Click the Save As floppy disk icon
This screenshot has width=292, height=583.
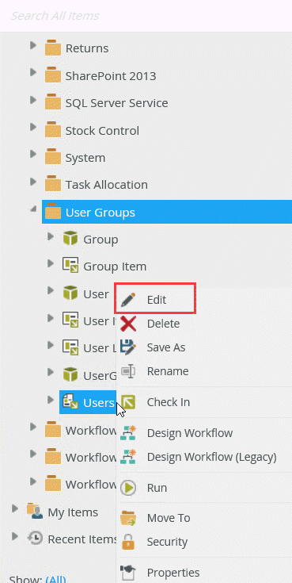point(128,347)
